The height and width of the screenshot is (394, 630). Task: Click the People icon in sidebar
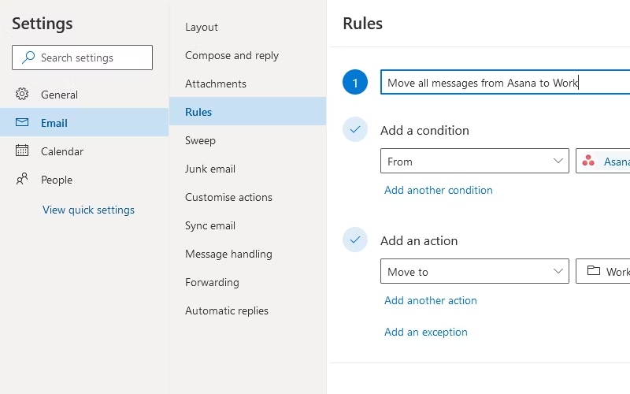pos(22,180)
